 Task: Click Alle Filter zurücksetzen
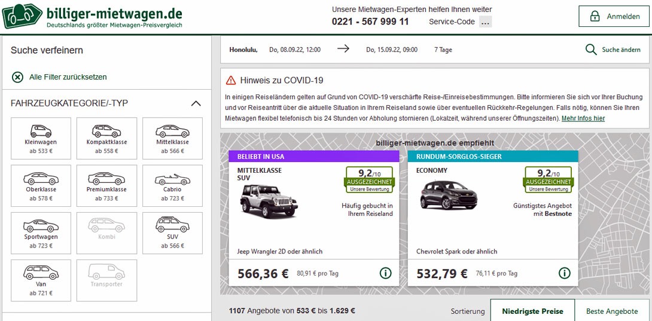[x=68, y=77]
